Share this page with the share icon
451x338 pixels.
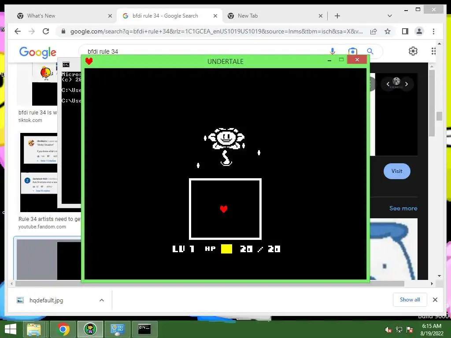(373, 31)
